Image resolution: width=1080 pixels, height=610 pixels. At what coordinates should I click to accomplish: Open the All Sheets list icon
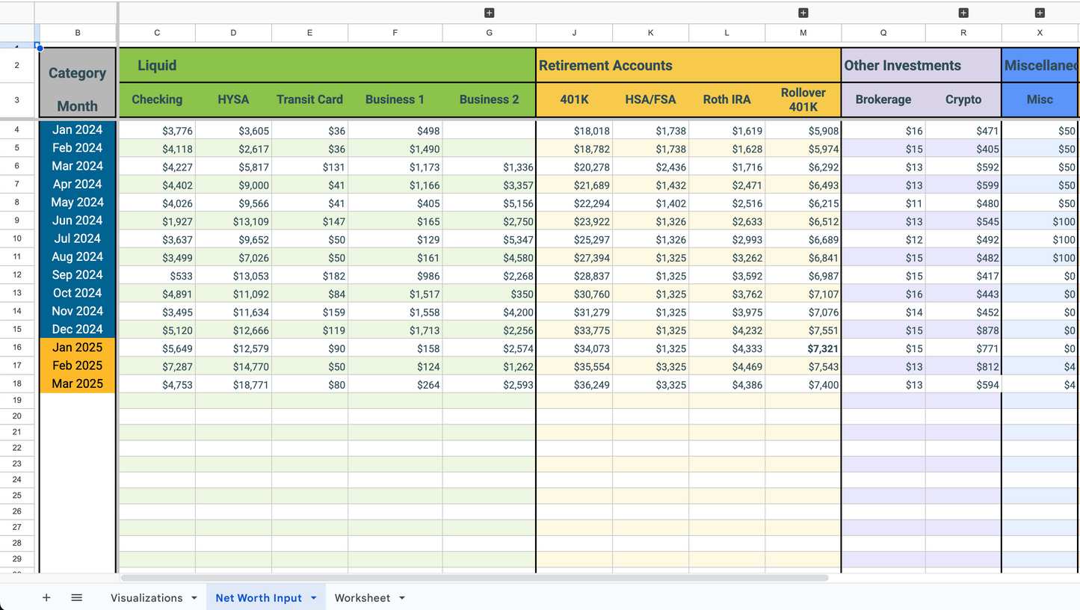pos(76,597)
